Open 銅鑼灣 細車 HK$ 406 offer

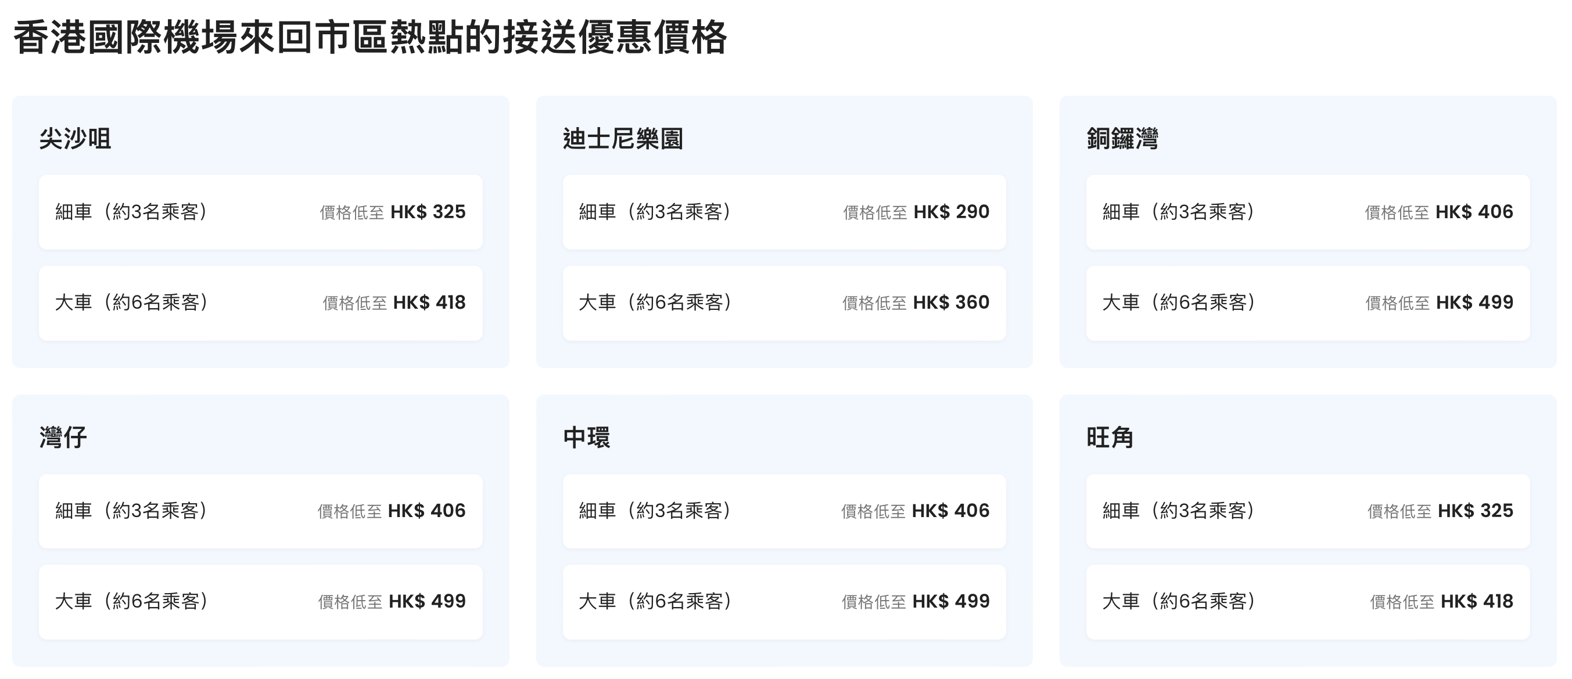tap(1308, 212)
